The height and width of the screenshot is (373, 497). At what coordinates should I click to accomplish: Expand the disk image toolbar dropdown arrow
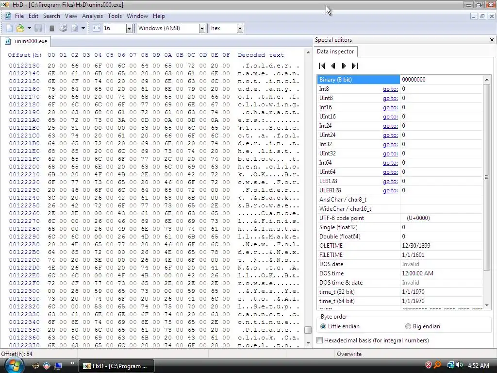point(83,28)
